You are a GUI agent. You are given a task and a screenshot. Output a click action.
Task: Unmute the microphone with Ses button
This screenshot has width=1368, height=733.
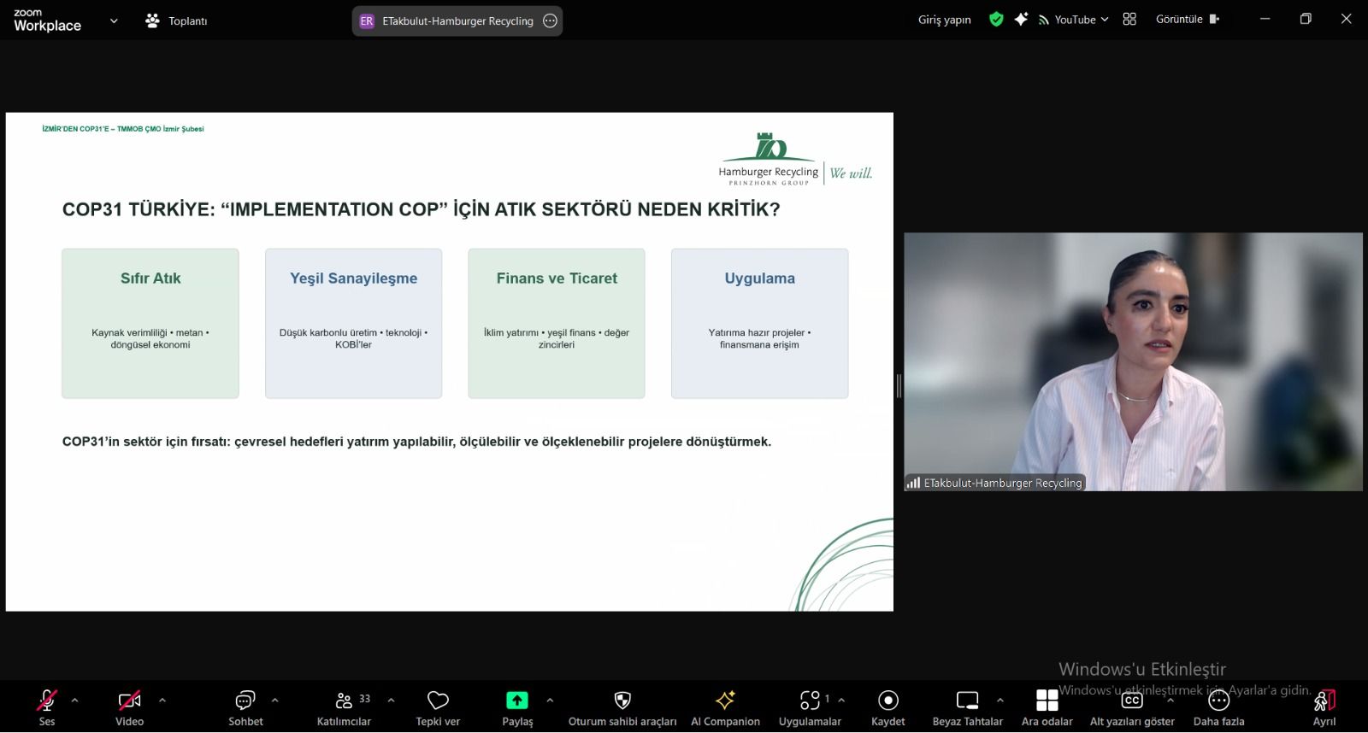pyautogui.click(x=47, y=708)
